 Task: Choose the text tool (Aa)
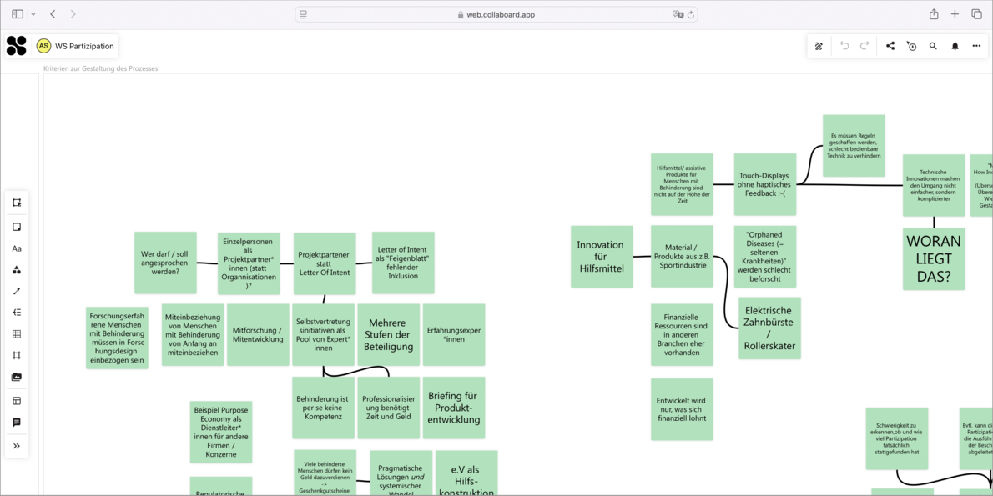coord(17,248)
